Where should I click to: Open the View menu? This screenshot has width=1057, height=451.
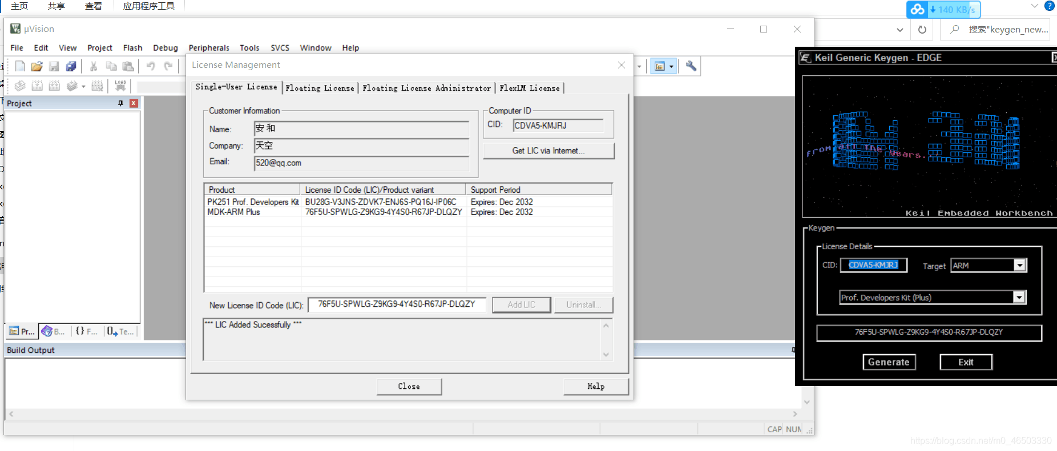(x=67, y=48)
